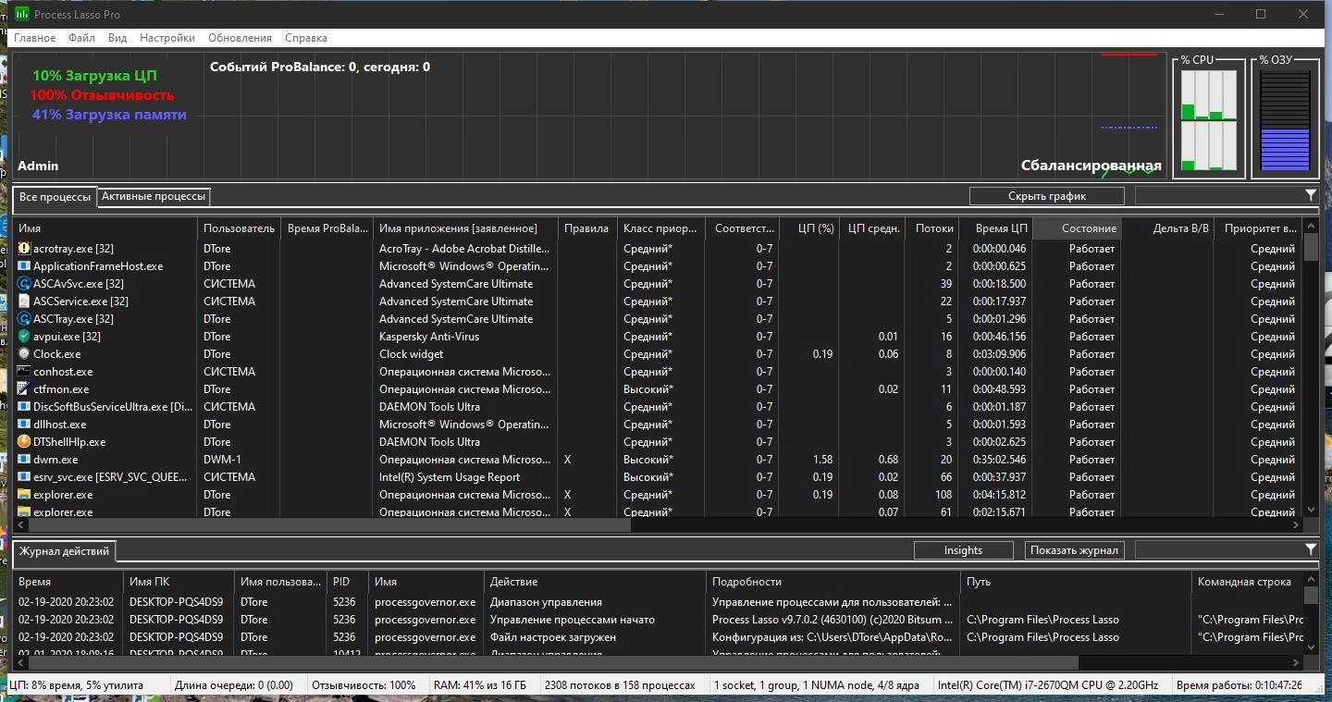Open the Вид menu
The width and height of the screenshot is (1332, 702).
[117, 38]
